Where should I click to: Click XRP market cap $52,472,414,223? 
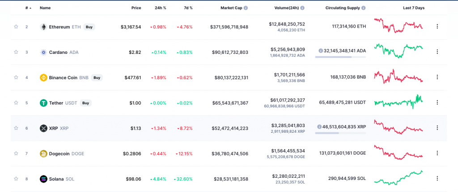click(230, 128)
